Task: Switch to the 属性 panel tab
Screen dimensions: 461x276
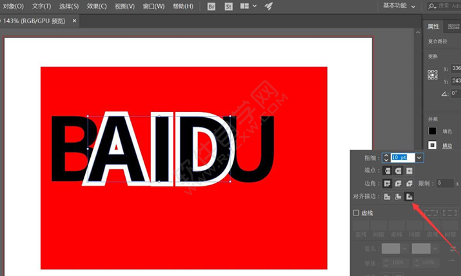Action: (433, 26)
